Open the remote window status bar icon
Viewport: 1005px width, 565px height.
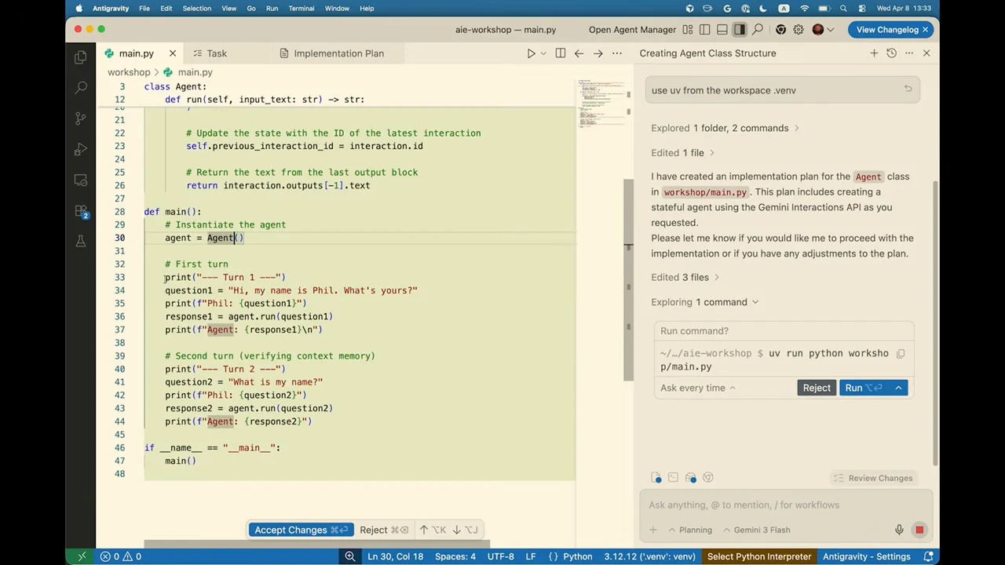[82, 556]
